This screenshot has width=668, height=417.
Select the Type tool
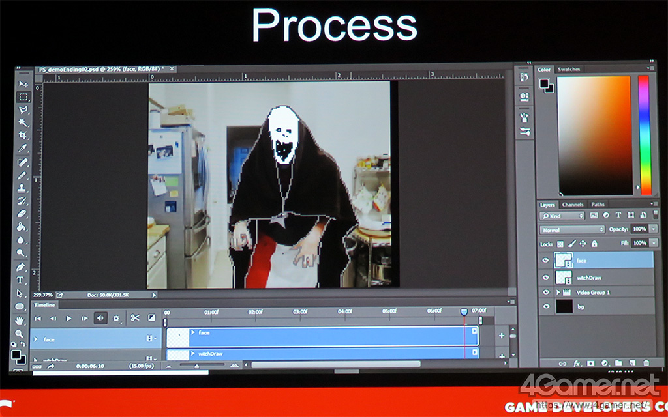click(20, 280)
